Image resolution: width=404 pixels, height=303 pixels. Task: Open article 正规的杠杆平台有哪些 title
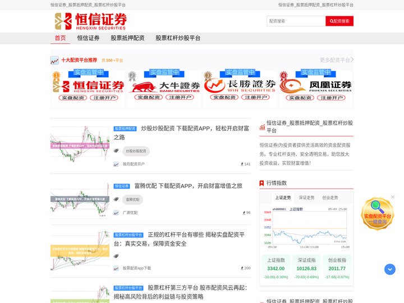click(180, 239)
